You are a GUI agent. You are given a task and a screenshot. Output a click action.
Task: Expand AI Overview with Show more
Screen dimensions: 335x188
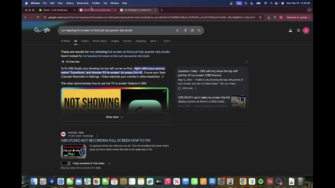click(x=115, y=117)
